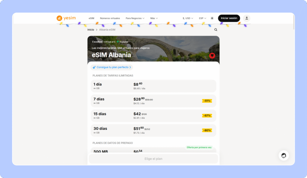This screenshot has width=307, height=178.
Task: Expand the $, USD currency dropdown
Action: point(188,18)
